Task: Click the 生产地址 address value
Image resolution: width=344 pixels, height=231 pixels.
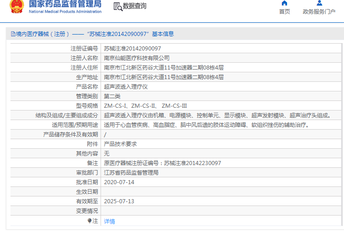Action: coord(164,77)
